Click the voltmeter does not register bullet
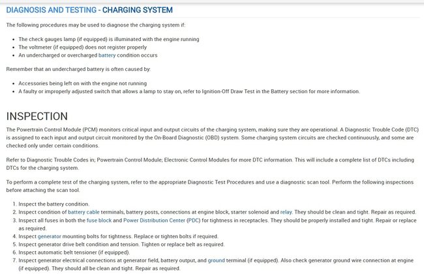Viewport: 424px width, 274px height. click(83, 48)
